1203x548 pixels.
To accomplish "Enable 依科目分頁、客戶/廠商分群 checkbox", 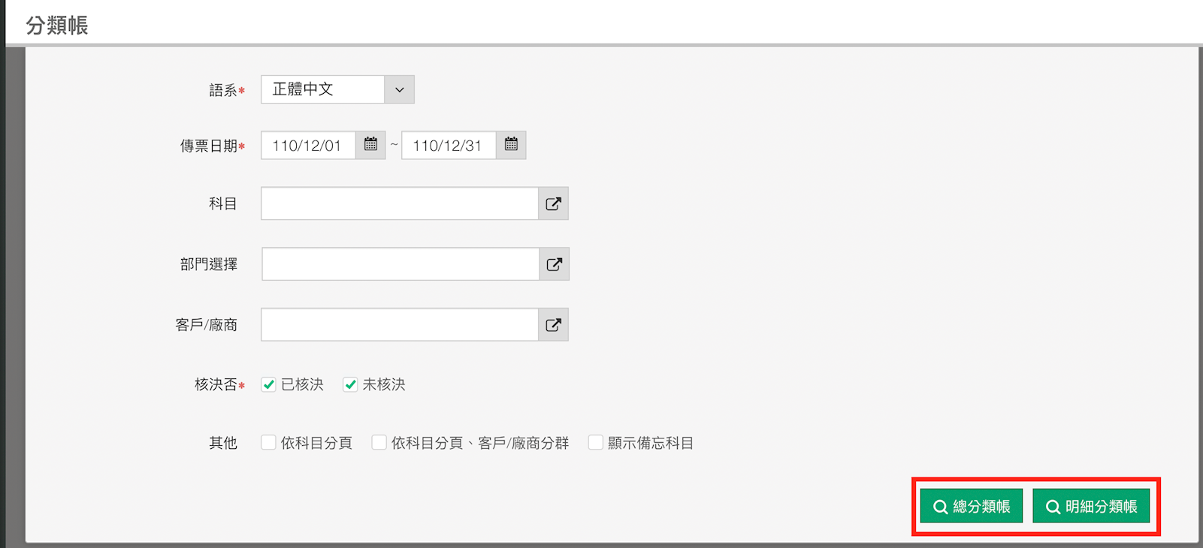I will pyautogui.click(x=379, y=443).
